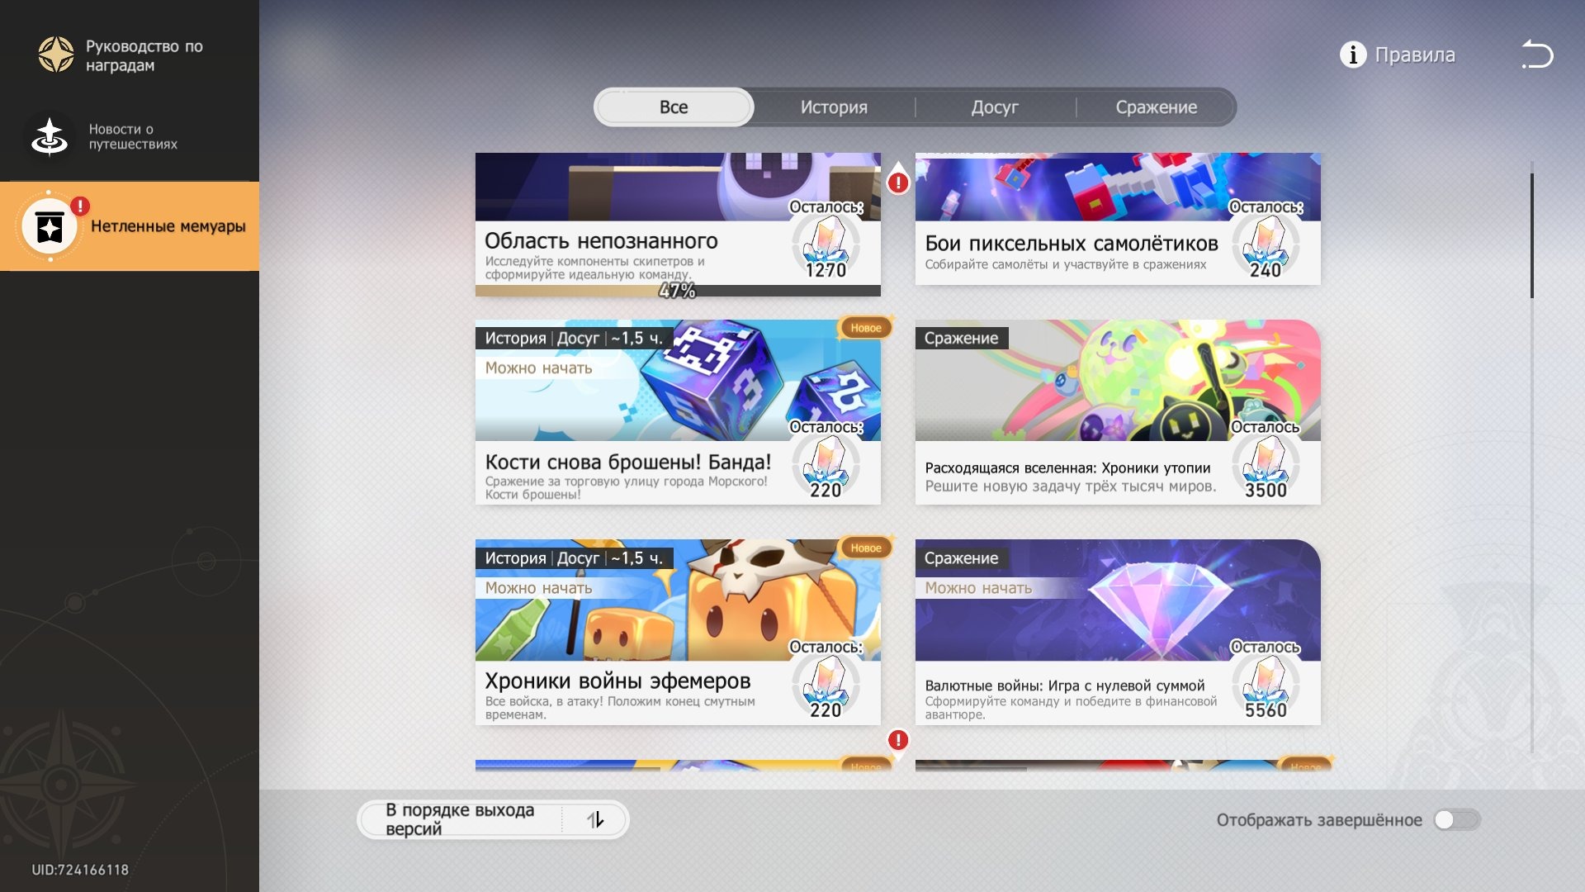Screen dimensions: 1585x892
Task: Switch to История tab
Action: pos(834,107)
